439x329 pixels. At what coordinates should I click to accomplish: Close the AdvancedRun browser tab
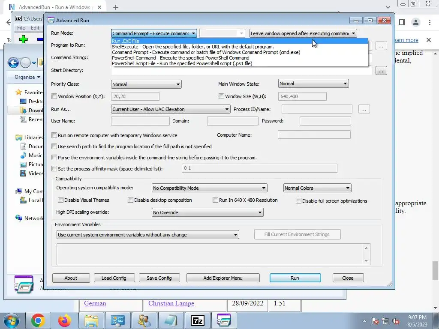(99, 7)
